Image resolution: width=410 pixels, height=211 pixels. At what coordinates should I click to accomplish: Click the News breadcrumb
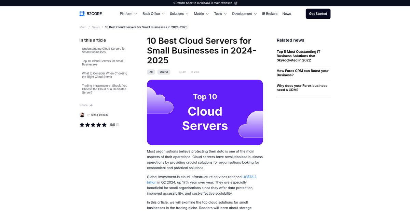coord(96,27)
